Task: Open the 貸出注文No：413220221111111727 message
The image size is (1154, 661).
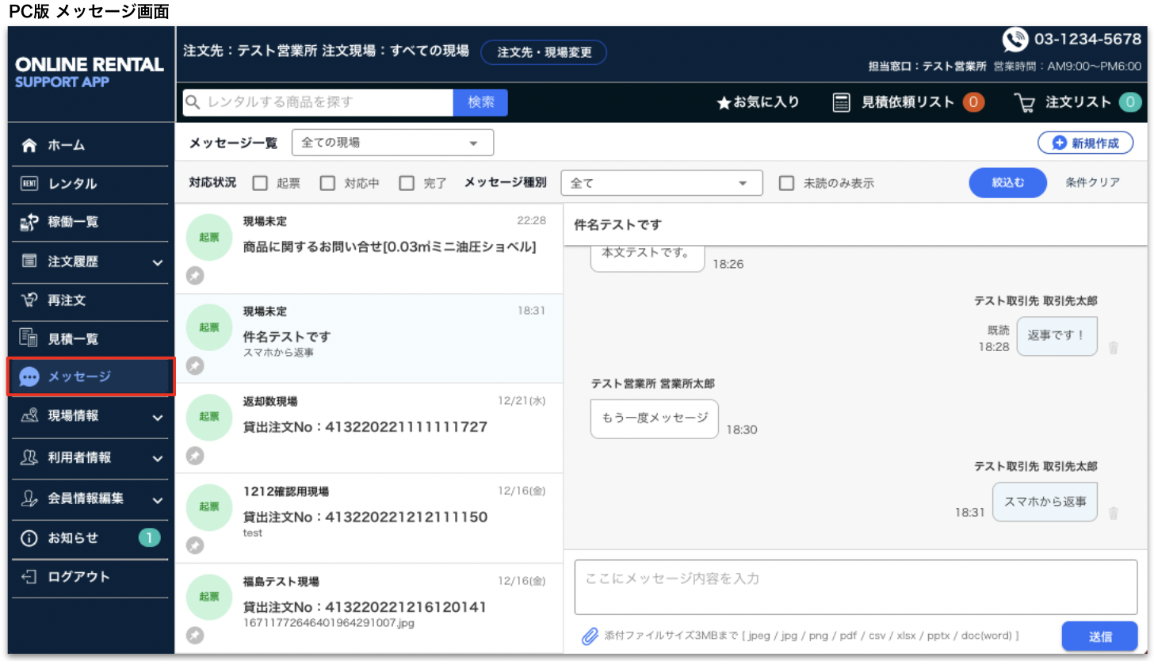Action: click(369, 429)
